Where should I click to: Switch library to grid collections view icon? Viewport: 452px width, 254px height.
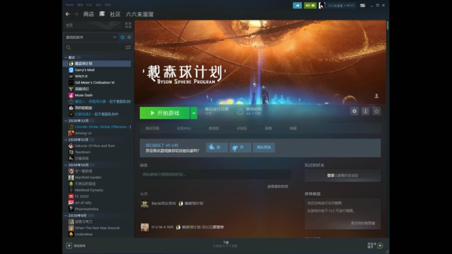pyautogui.click(x=128, y=25)
